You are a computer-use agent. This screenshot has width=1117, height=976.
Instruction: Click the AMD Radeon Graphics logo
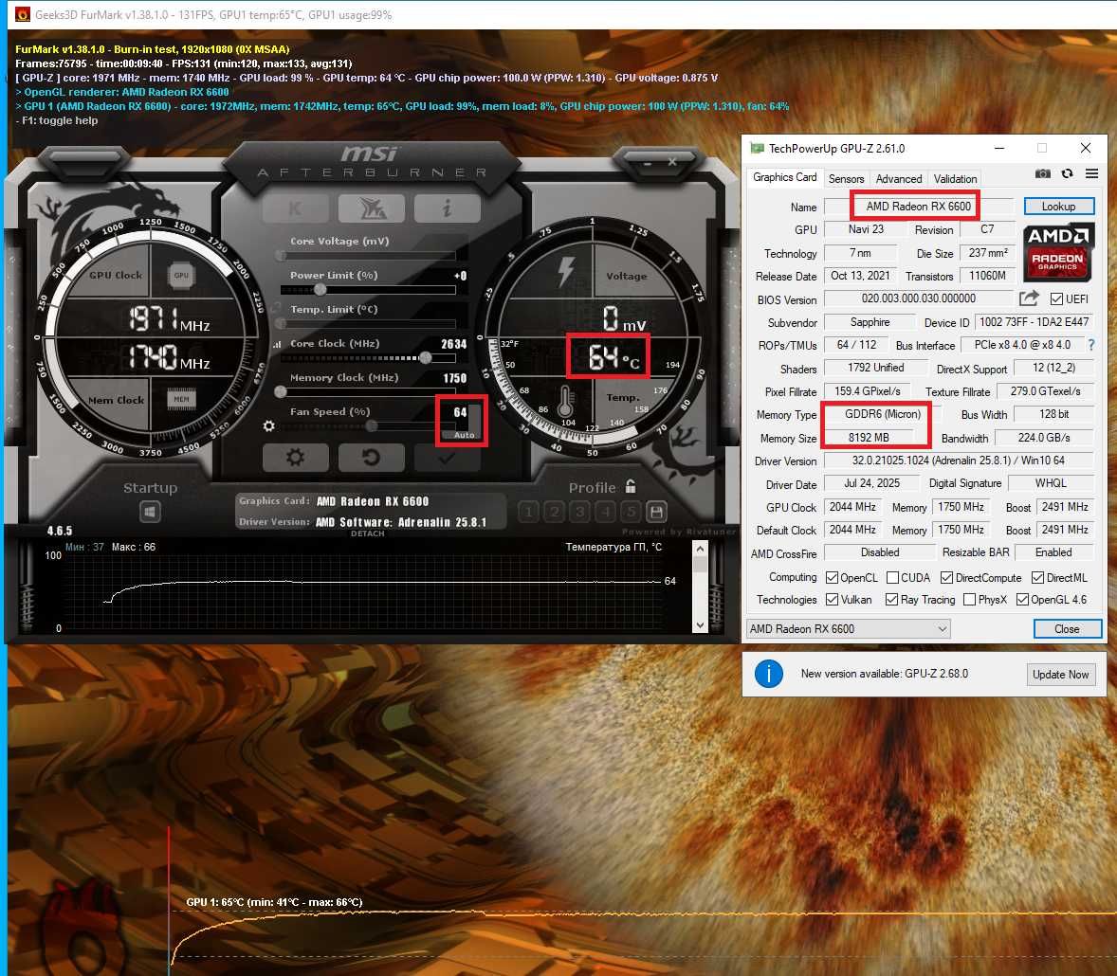point(1058,251)
